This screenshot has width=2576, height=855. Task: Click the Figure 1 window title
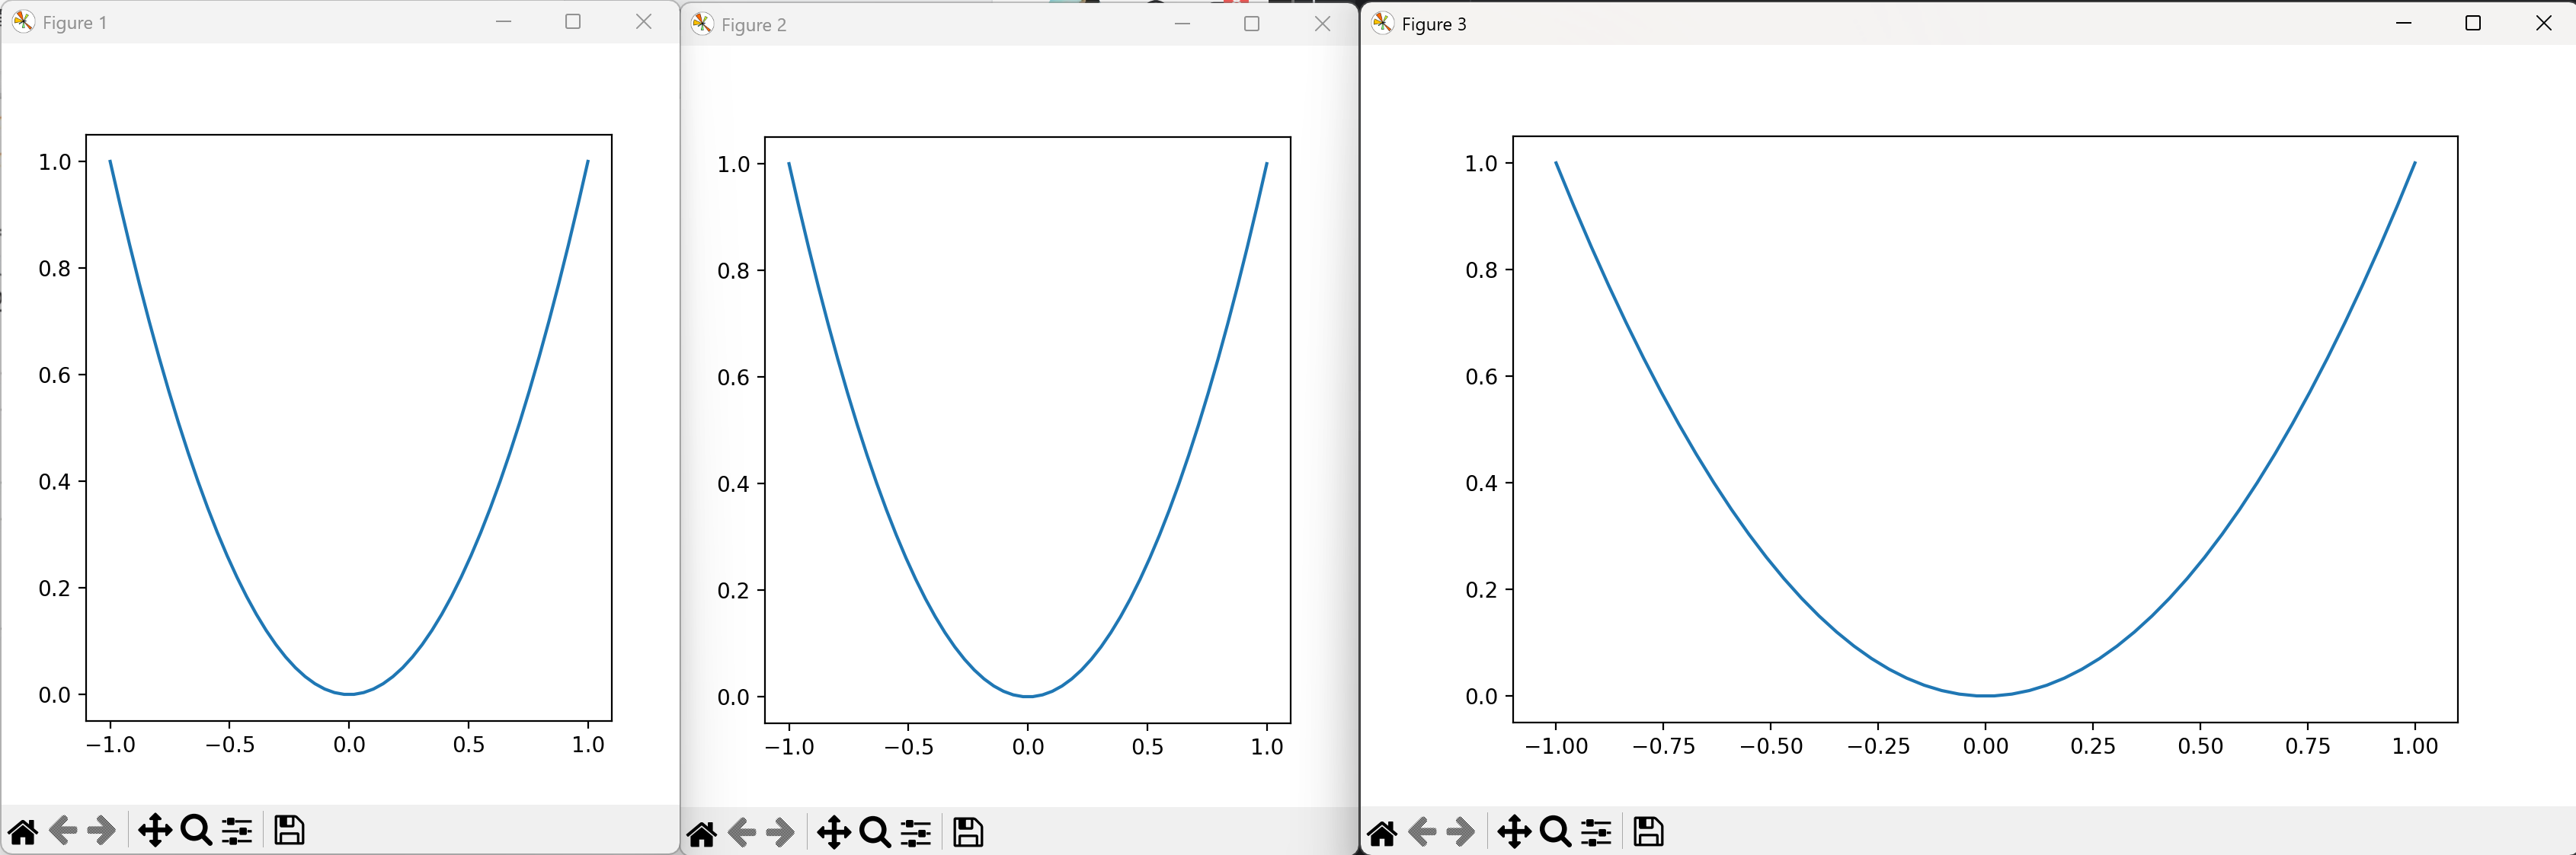[75, 23]
